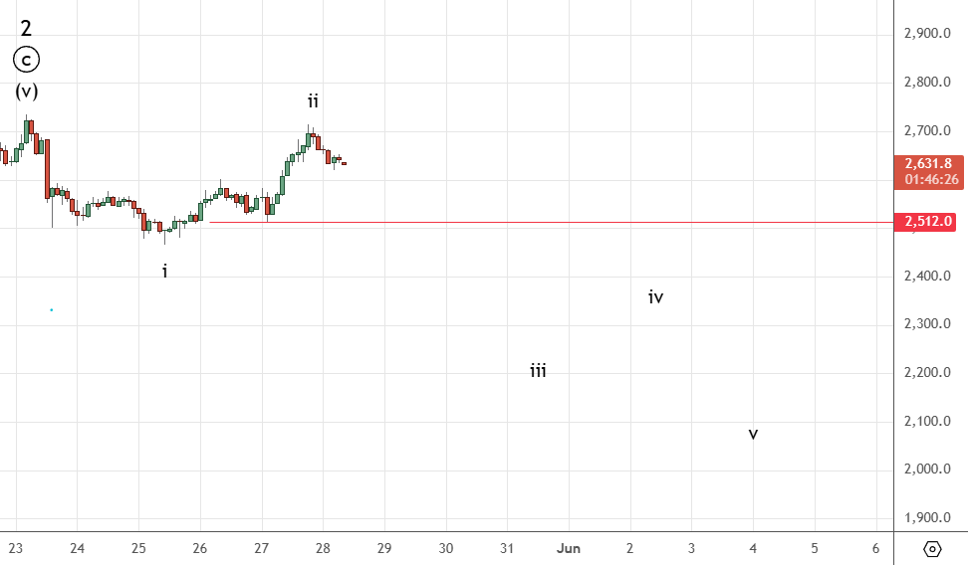Click the 01:46:26 bar countdown timer
The height and width of the screenshot is (565, 968).
pos(929,180)
